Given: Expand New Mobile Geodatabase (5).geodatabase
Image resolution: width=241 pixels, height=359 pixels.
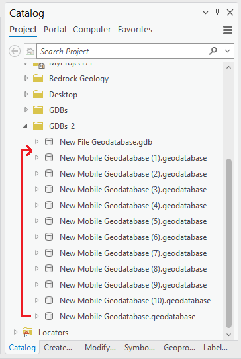Looking at the screenshot, I should pyautogui.click(x=36, y=221).
